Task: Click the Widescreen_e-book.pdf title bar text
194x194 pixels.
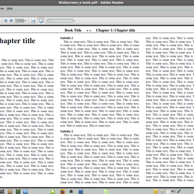Action: tap(91, 2)
